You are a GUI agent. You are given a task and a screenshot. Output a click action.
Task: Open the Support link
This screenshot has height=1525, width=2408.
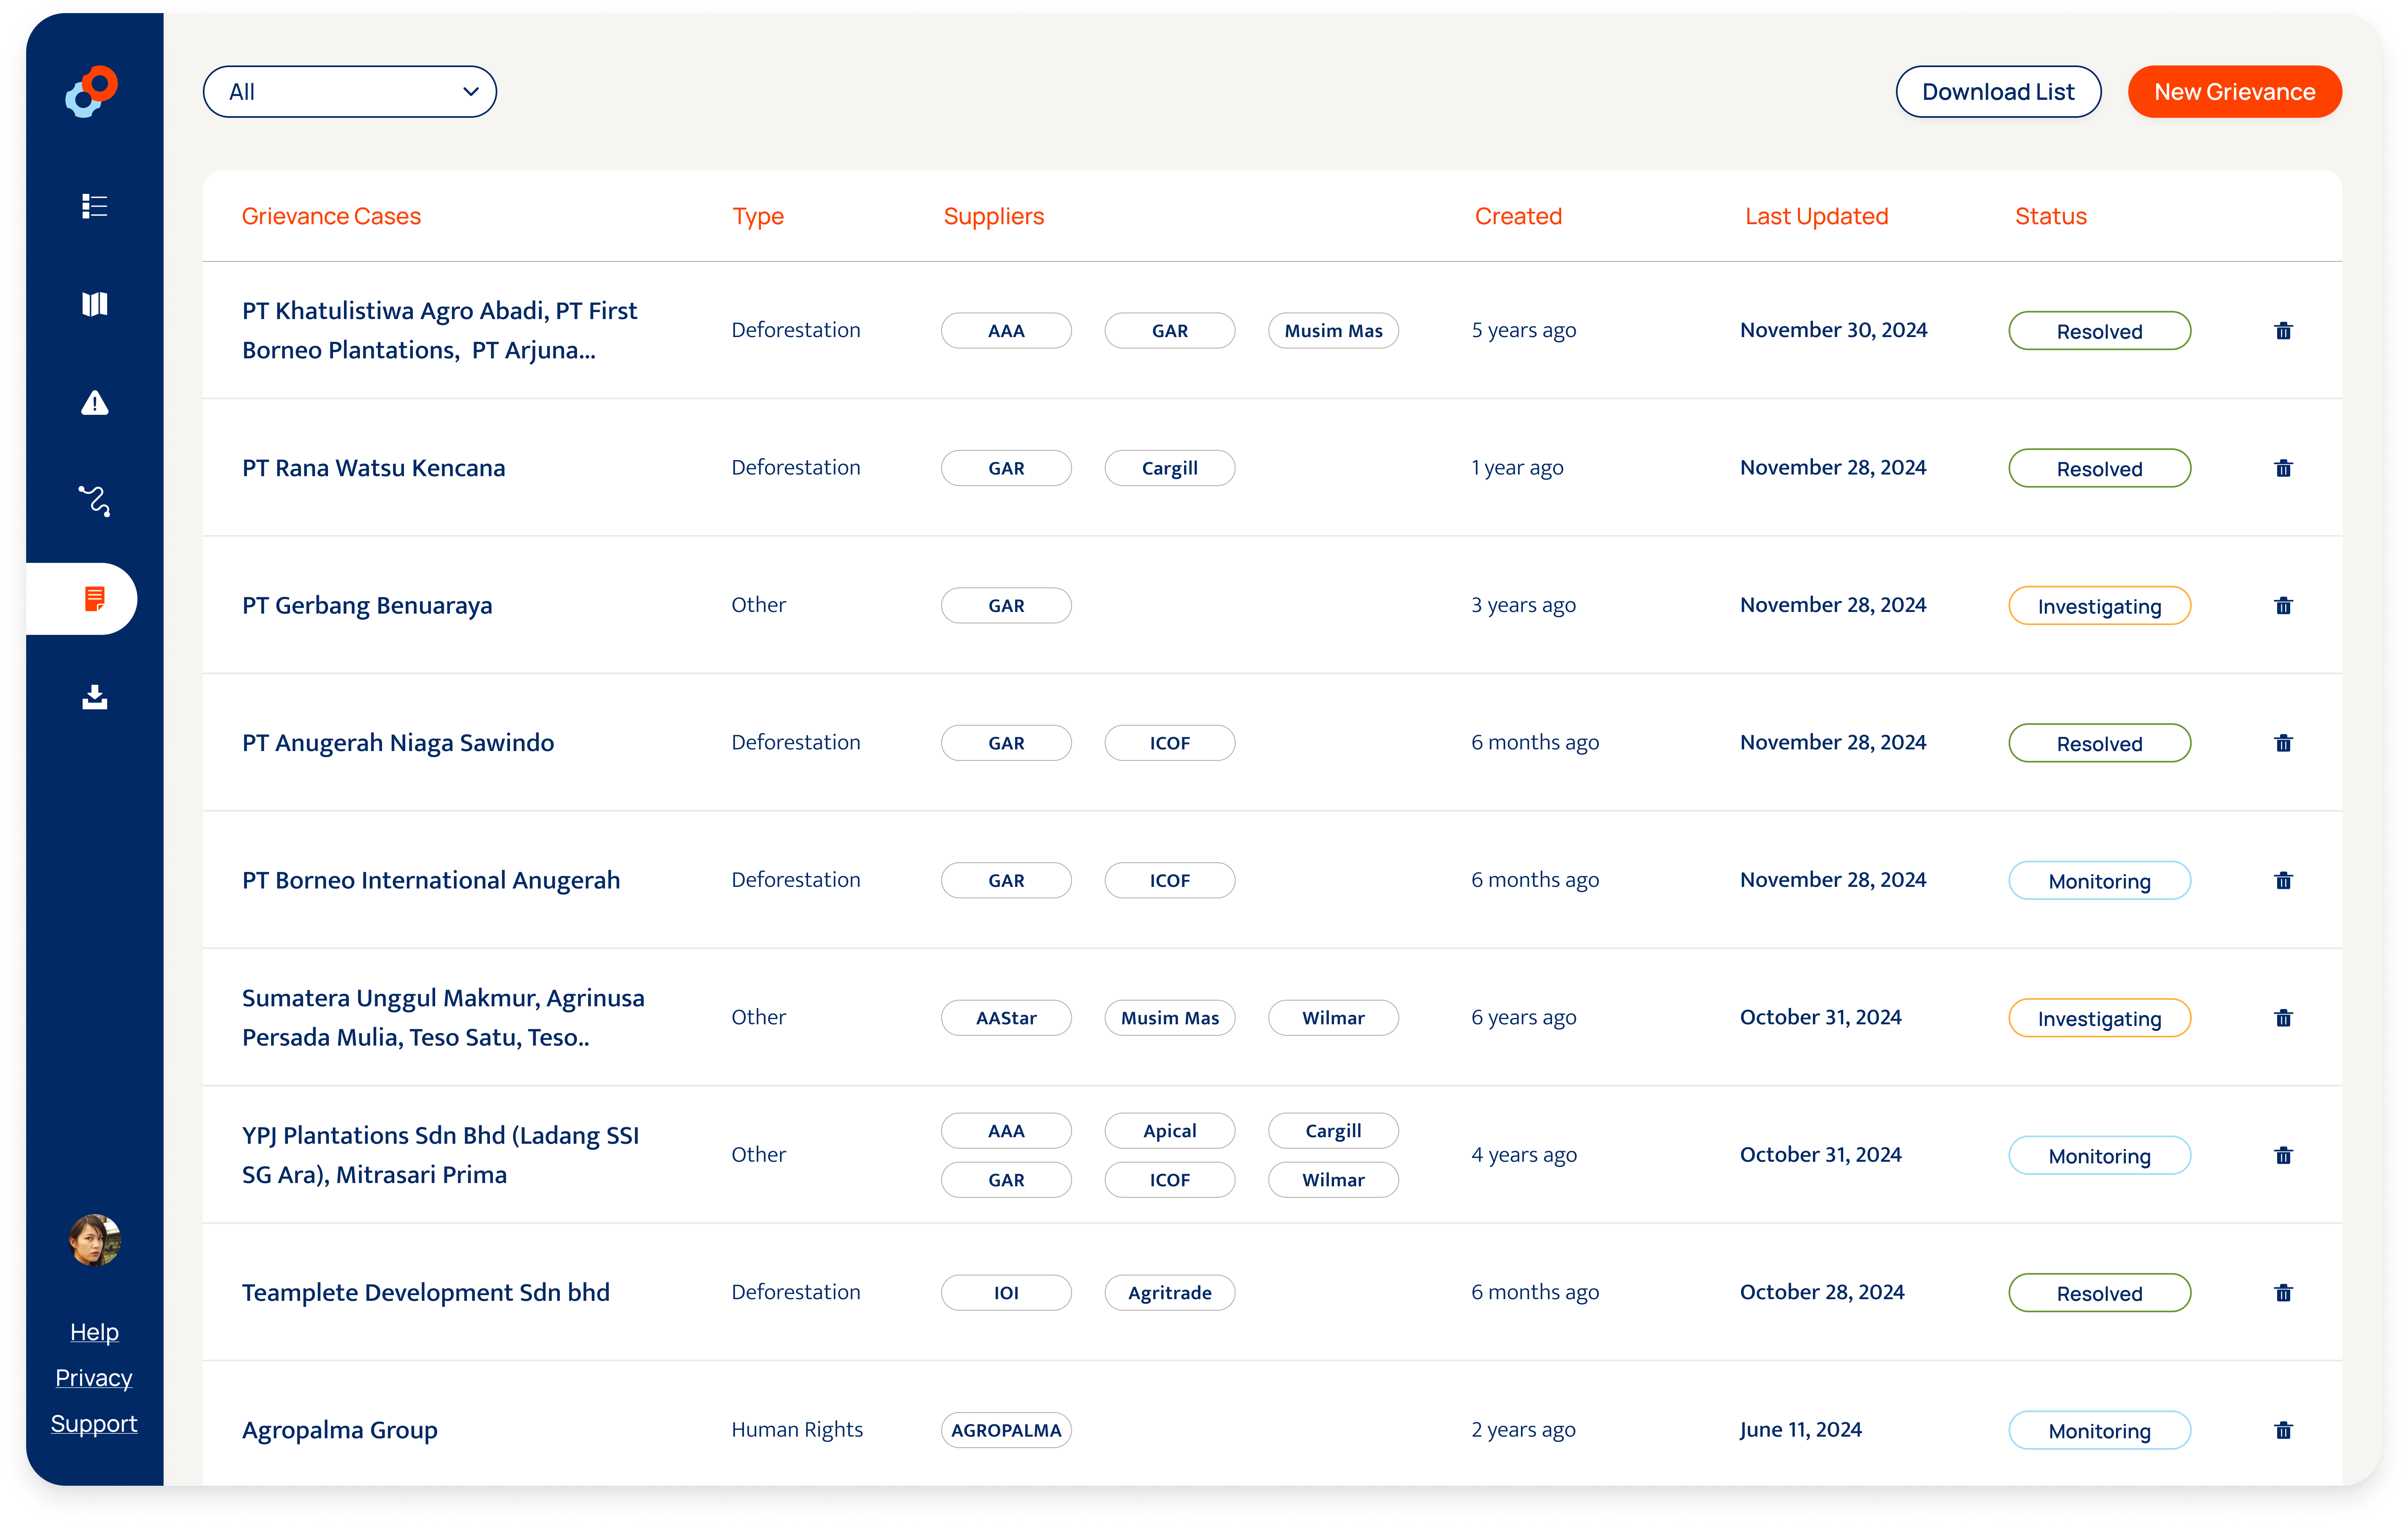[94, 1423]
